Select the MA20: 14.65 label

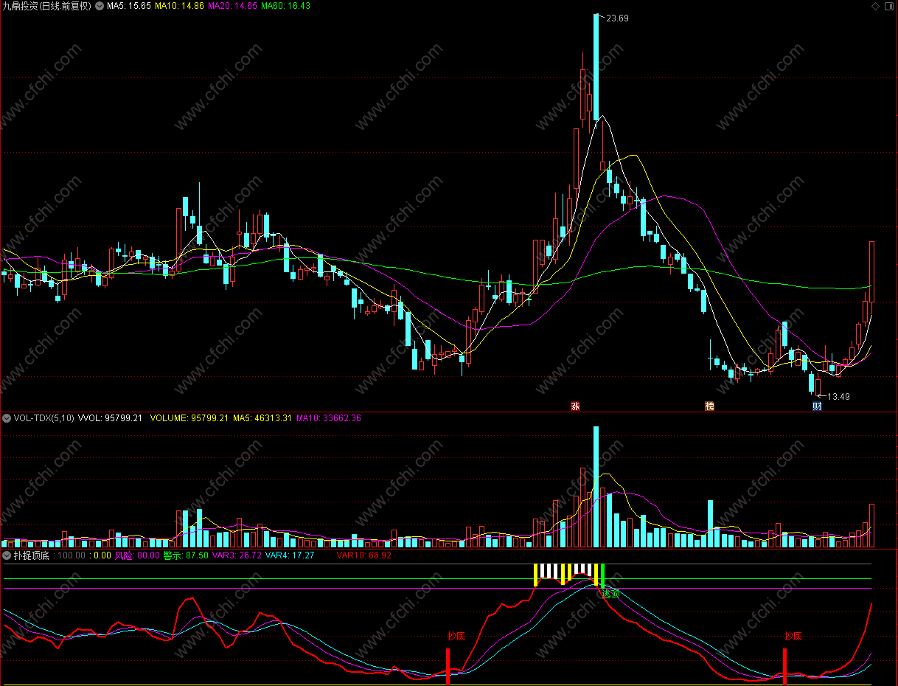[233, 6]
